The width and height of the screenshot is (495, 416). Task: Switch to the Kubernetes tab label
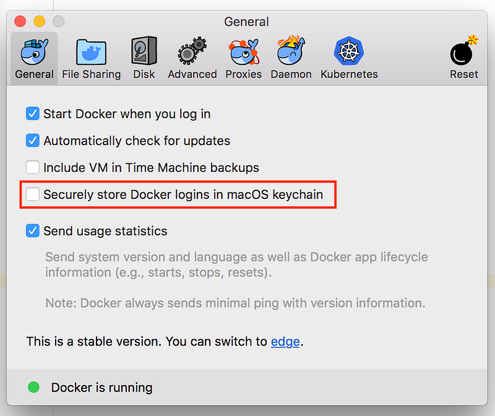pos(349,74)
